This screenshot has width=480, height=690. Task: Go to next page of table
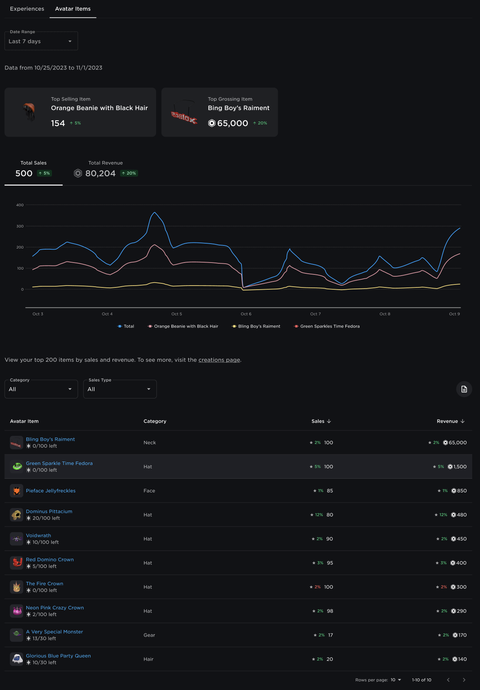pos(464,680)
